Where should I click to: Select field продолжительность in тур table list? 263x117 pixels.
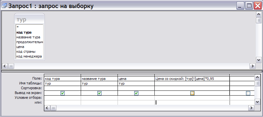pos(29,42)
